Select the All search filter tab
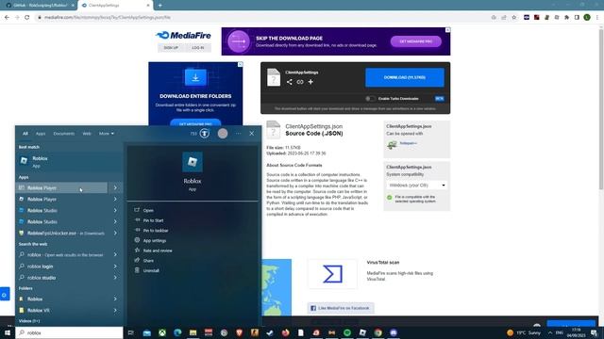604x339 pixels. coord(25,134)
